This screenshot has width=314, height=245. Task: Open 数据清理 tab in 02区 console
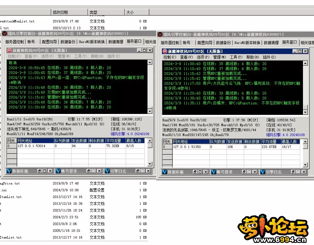pyautogui.click(x=271, y=43)
